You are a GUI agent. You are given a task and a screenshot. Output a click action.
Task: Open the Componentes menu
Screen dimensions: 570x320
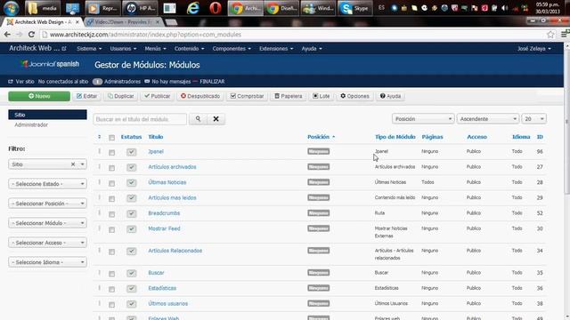[x=232, y=48]
